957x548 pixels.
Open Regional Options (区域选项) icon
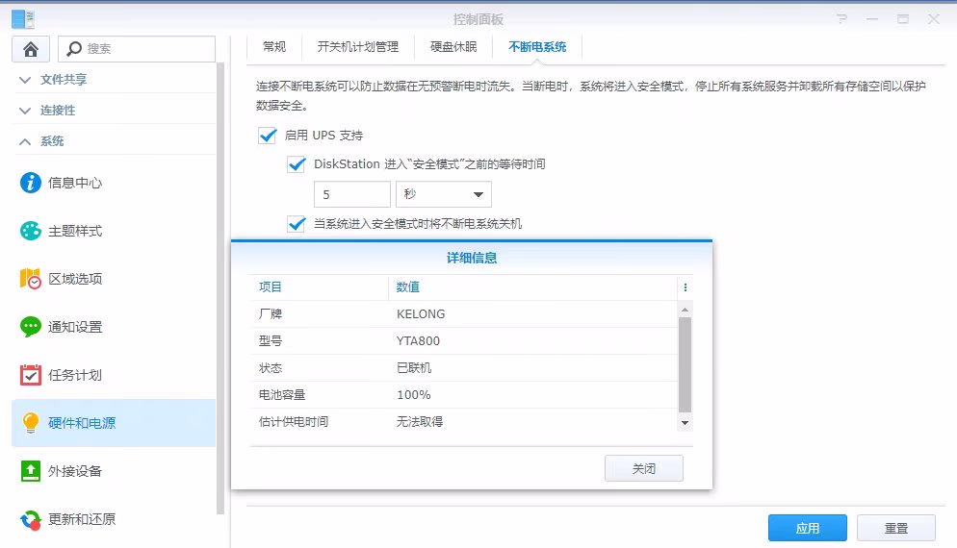click(x=31, y=279)
